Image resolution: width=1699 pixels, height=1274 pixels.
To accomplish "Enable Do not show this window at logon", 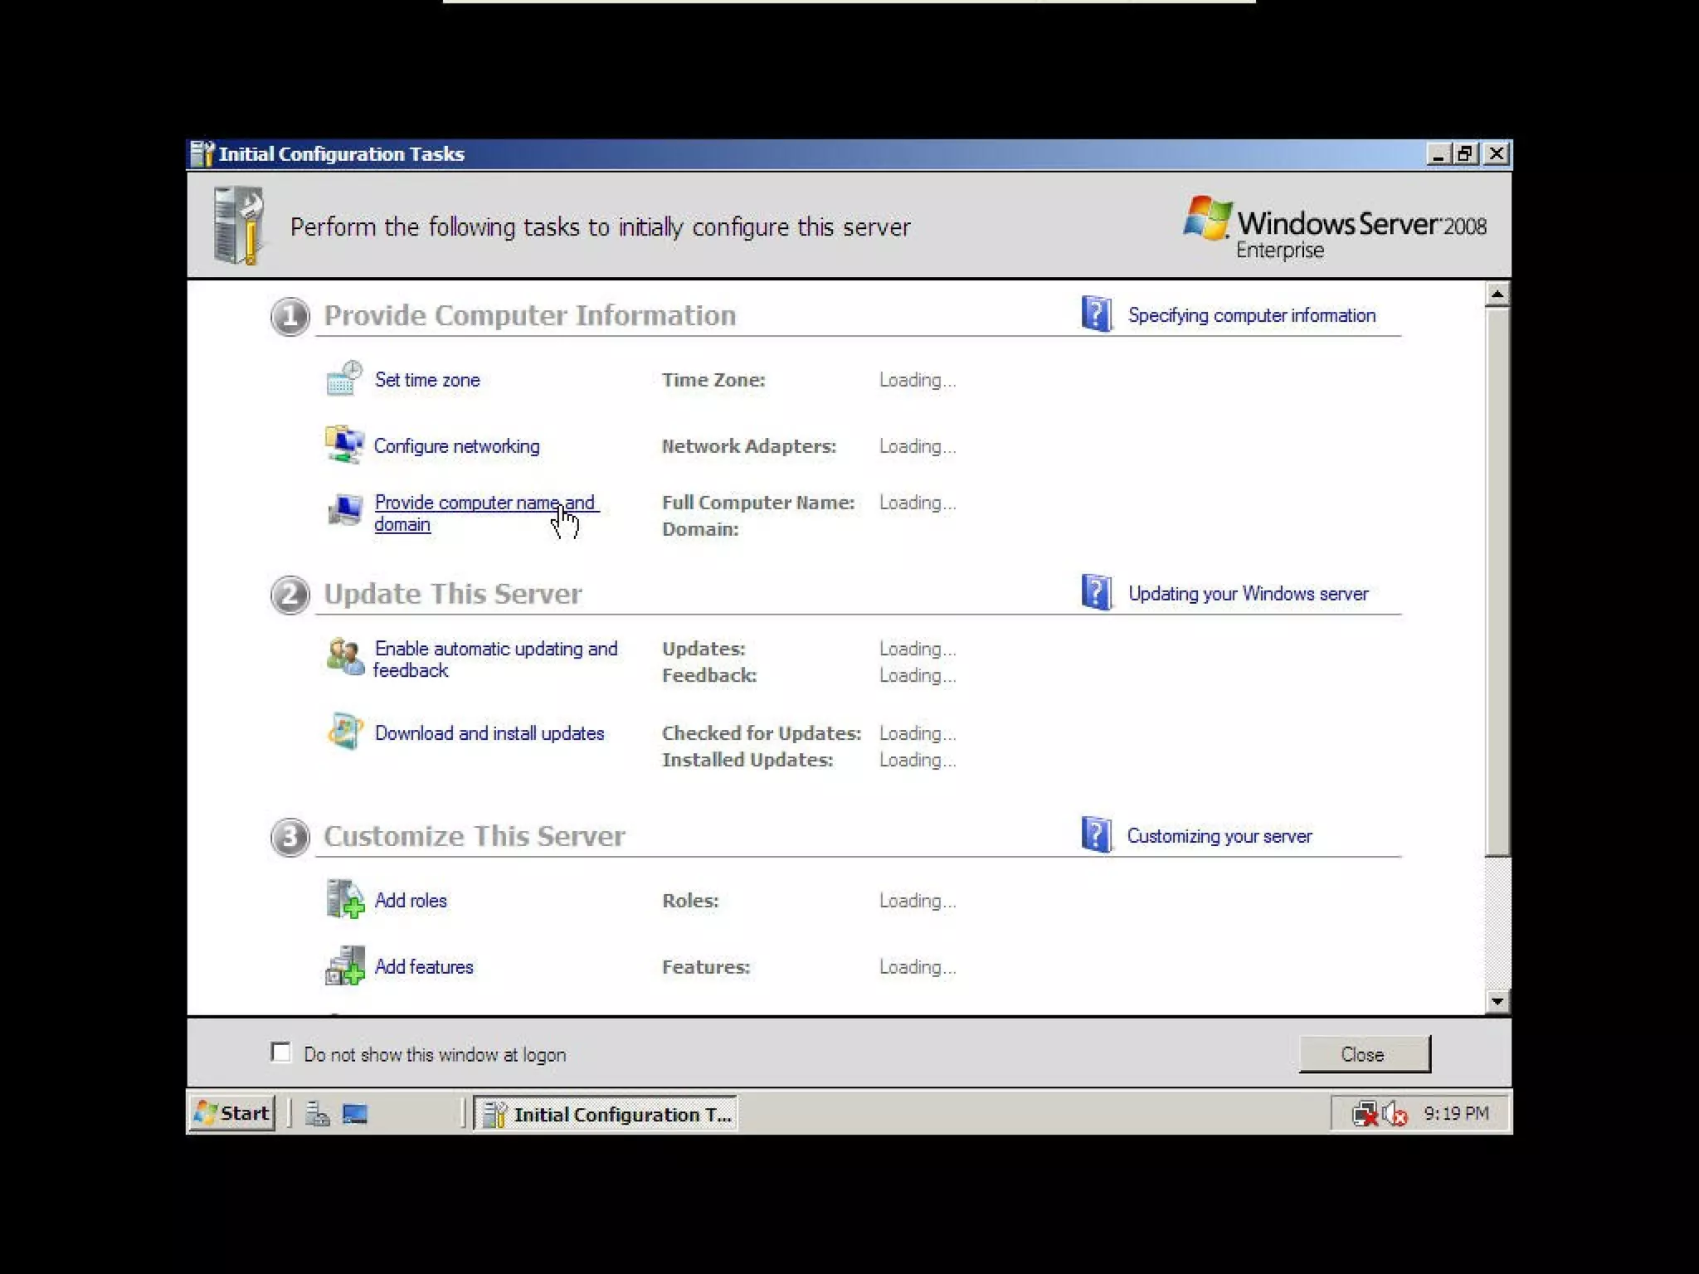I will coord(281,1053).
